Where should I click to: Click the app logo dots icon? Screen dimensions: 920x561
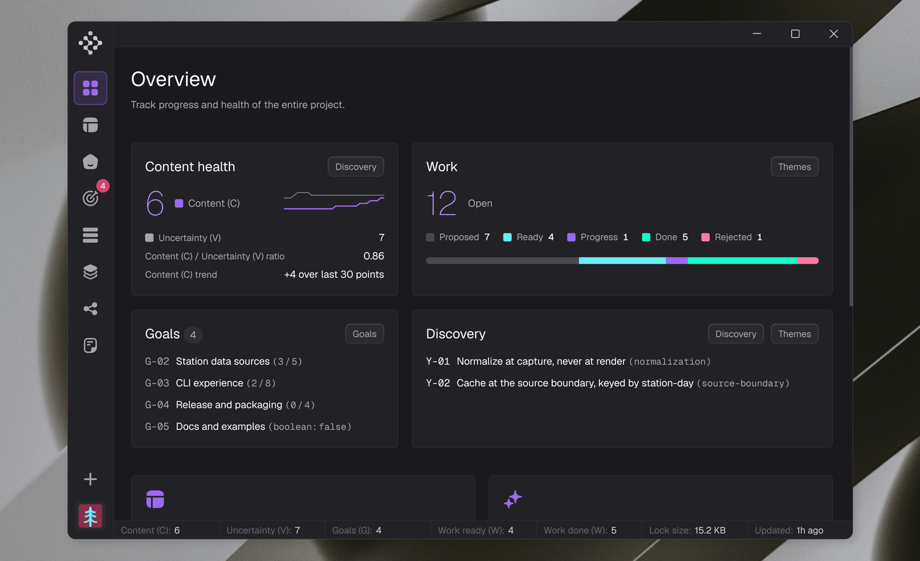[91, 43]
